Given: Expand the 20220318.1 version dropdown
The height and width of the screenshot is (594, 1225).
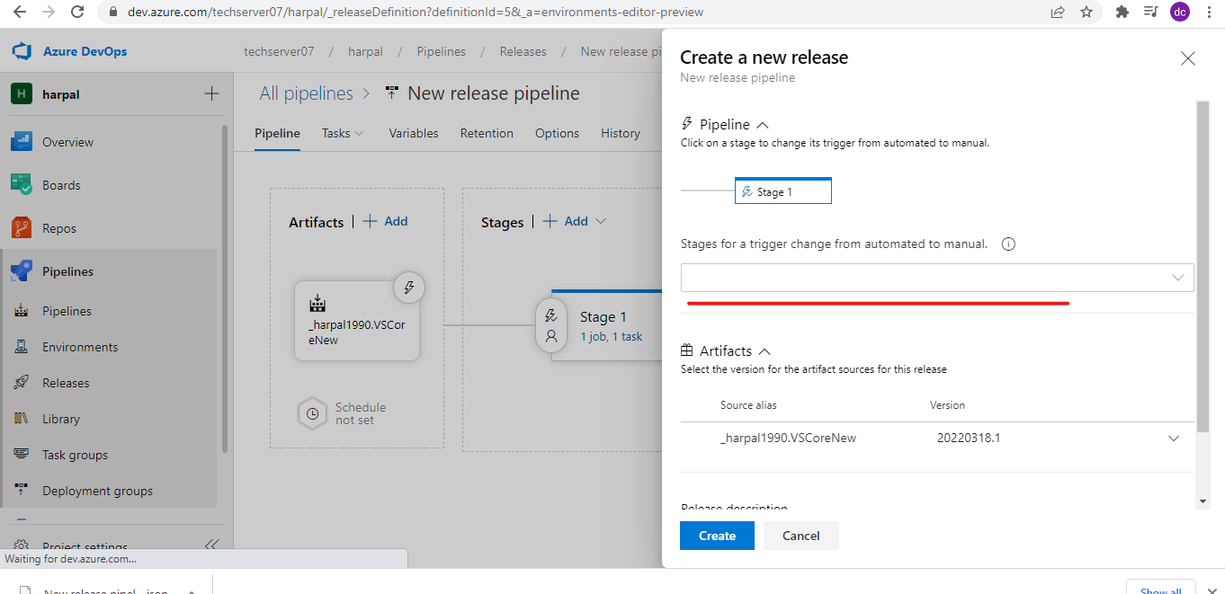Looking at the screenshot, I should [x=1173, y=439].
